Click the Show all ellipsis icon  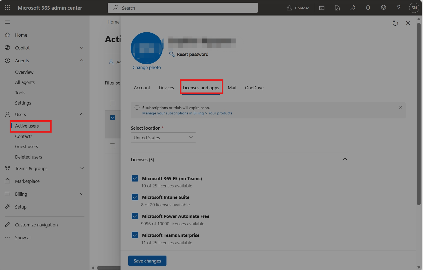click(x=7, y=237)
